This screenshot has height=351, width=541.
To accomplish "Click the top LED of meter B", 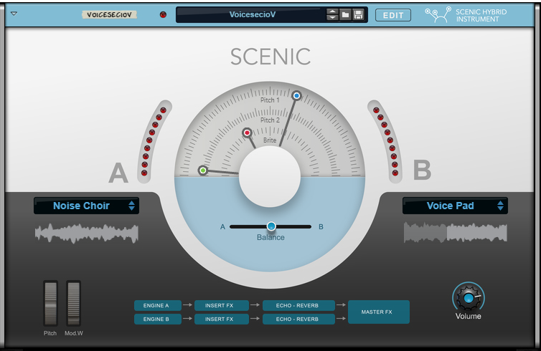I will coord(376,110).
